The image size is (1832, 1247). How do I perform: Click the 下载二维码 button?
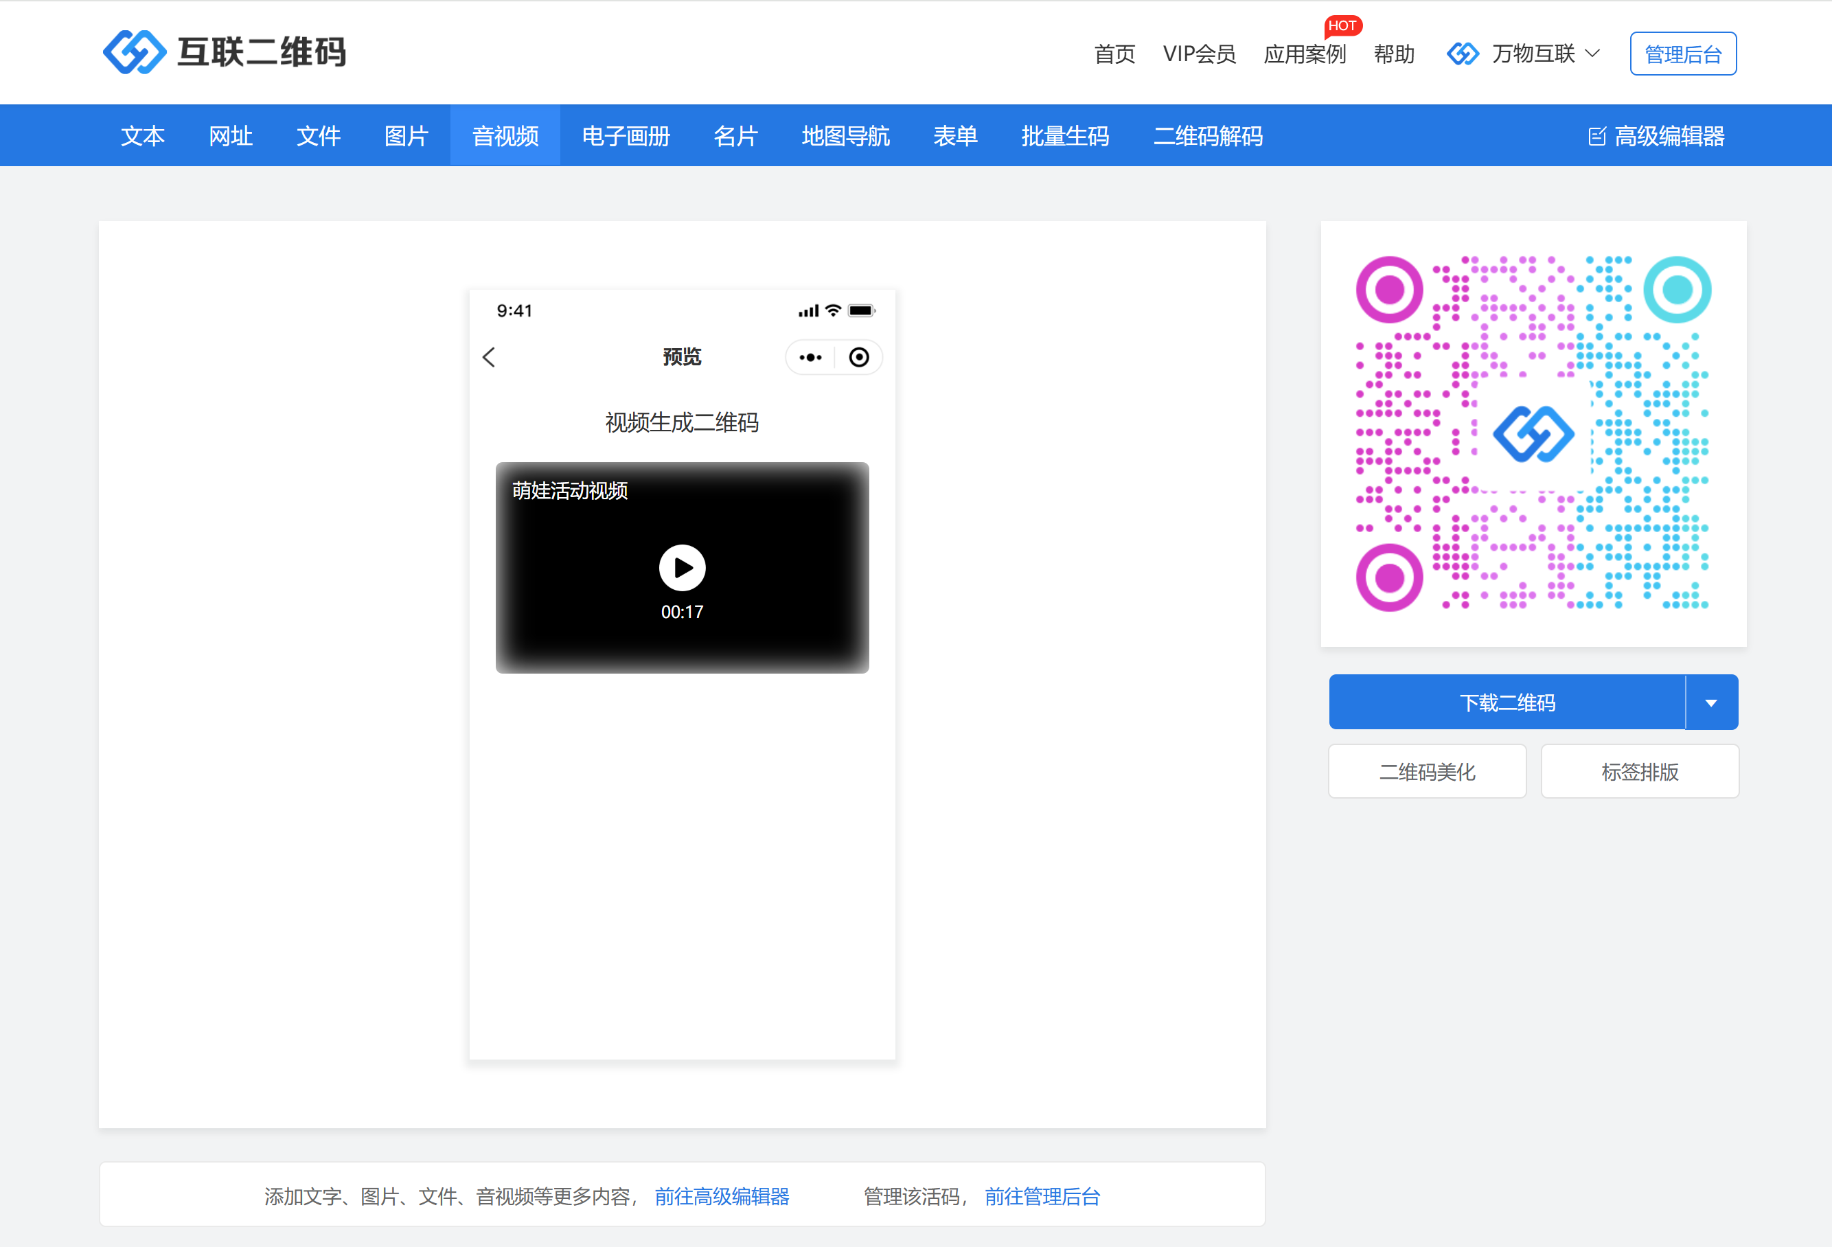(x=1507, y=702)
